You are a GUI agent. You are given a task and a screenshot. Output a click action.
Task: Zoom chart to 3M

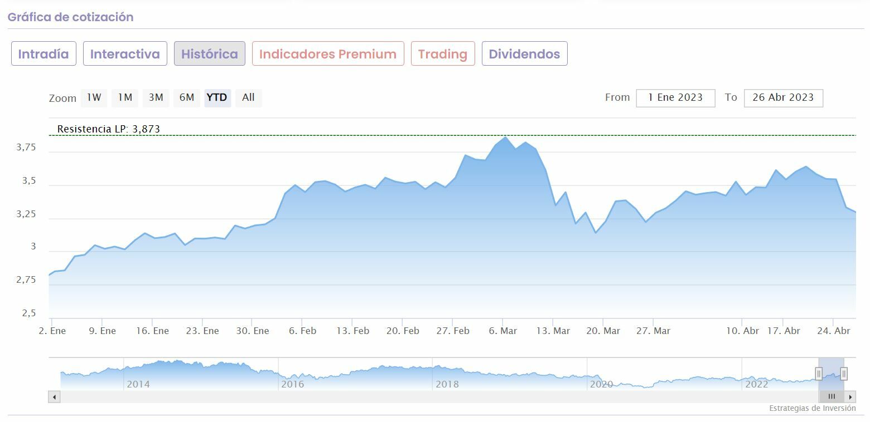coord(156,97)
